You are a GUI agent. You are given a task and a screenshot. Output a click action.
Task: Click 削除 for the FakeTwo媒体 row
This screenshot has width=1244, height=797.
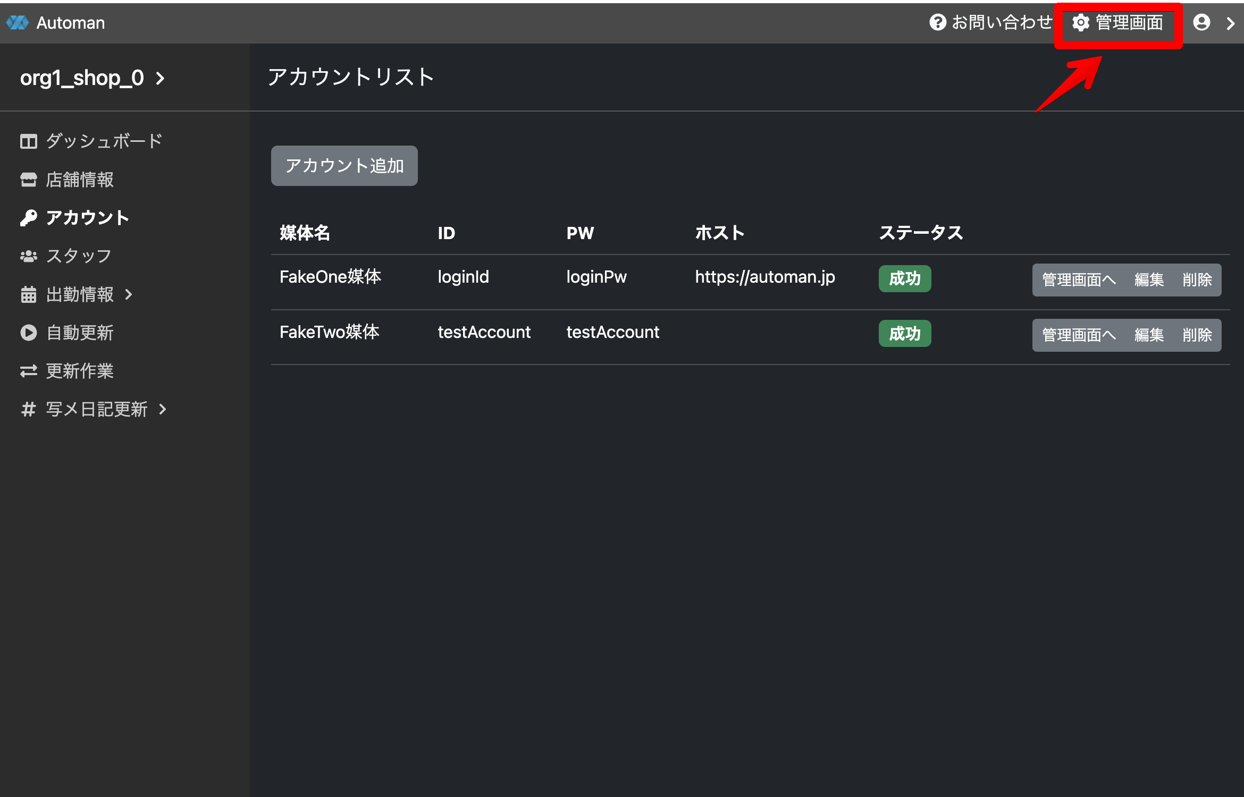point(1197,335)
